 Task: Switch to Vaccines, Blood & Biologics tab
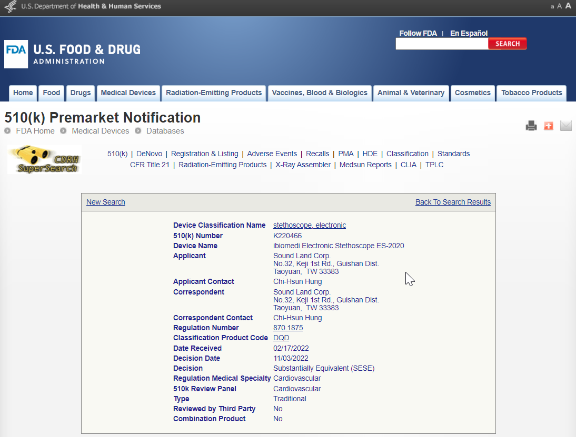click(320, 93)
